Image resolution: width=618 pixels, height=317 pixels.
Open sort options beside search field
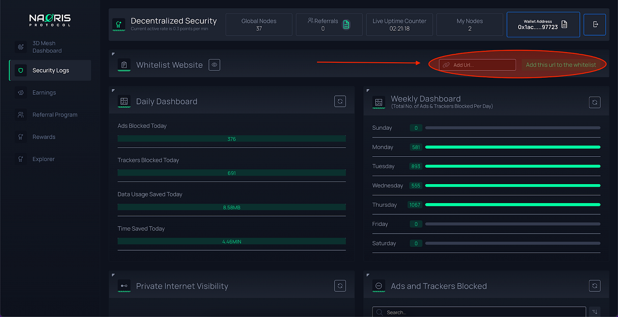click(x=595, y=312)
